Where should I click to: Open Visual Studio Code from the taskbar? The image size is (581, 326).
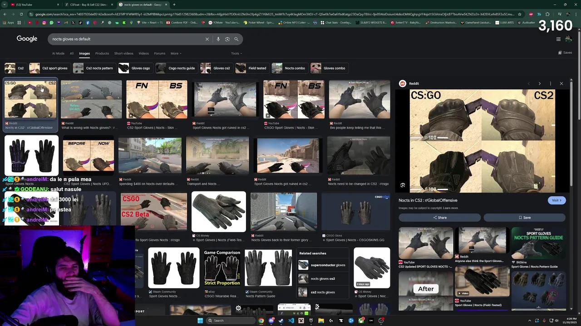[291, 321]
